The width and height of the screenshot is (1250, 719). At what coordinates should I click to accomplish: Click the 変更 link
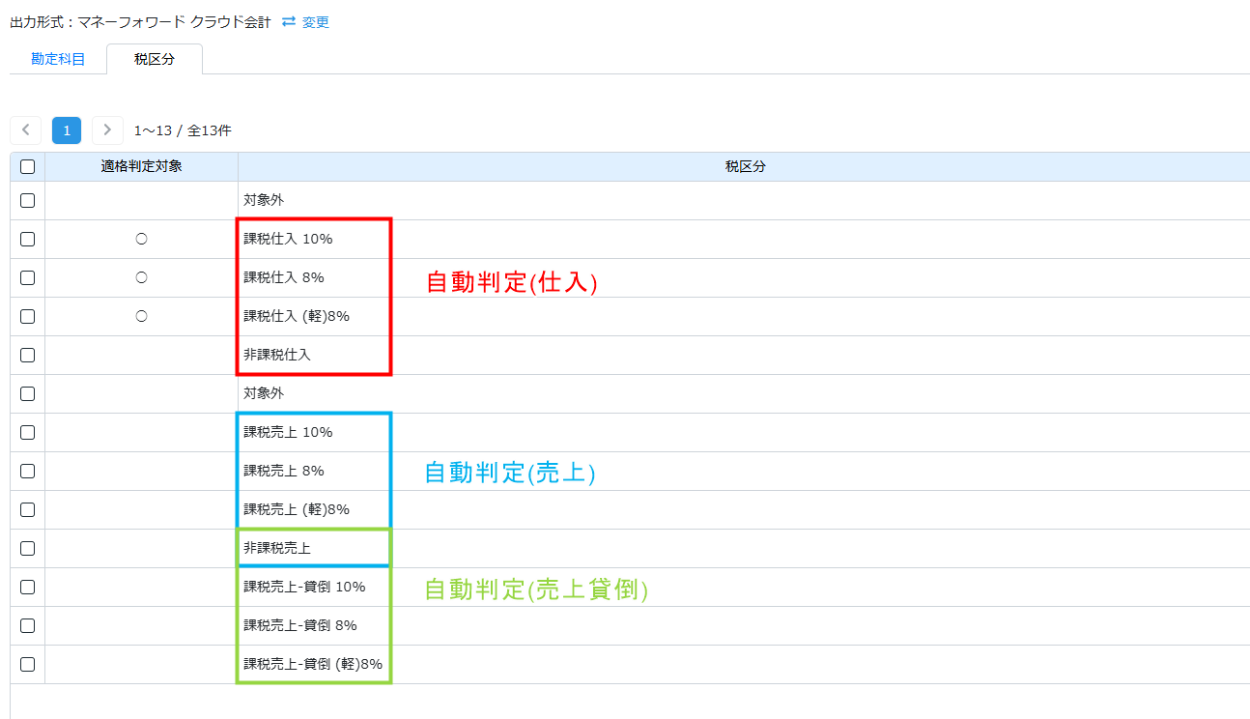point(315,22)
